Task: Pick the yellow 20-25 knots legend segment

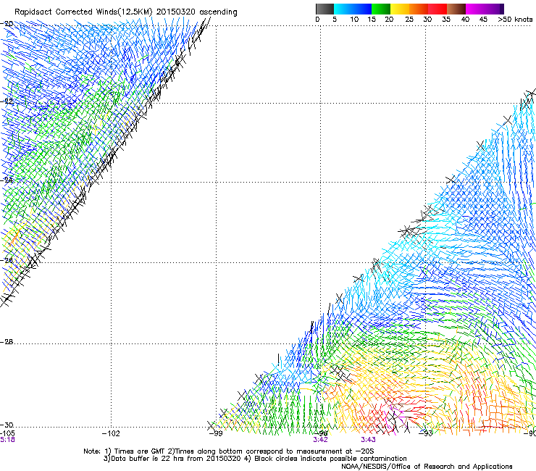Action: [x=400, y=9]
